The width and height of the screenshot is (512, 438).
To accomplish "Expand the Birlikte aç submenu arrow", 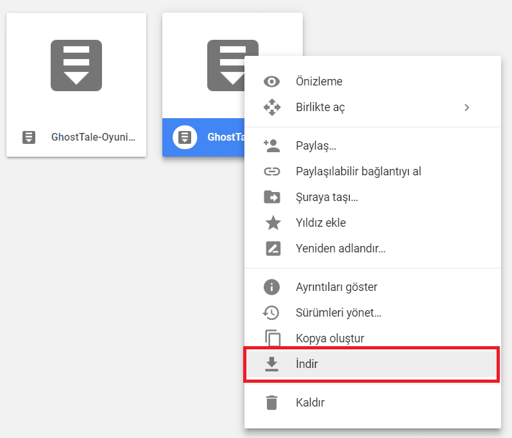I will 466,107.
